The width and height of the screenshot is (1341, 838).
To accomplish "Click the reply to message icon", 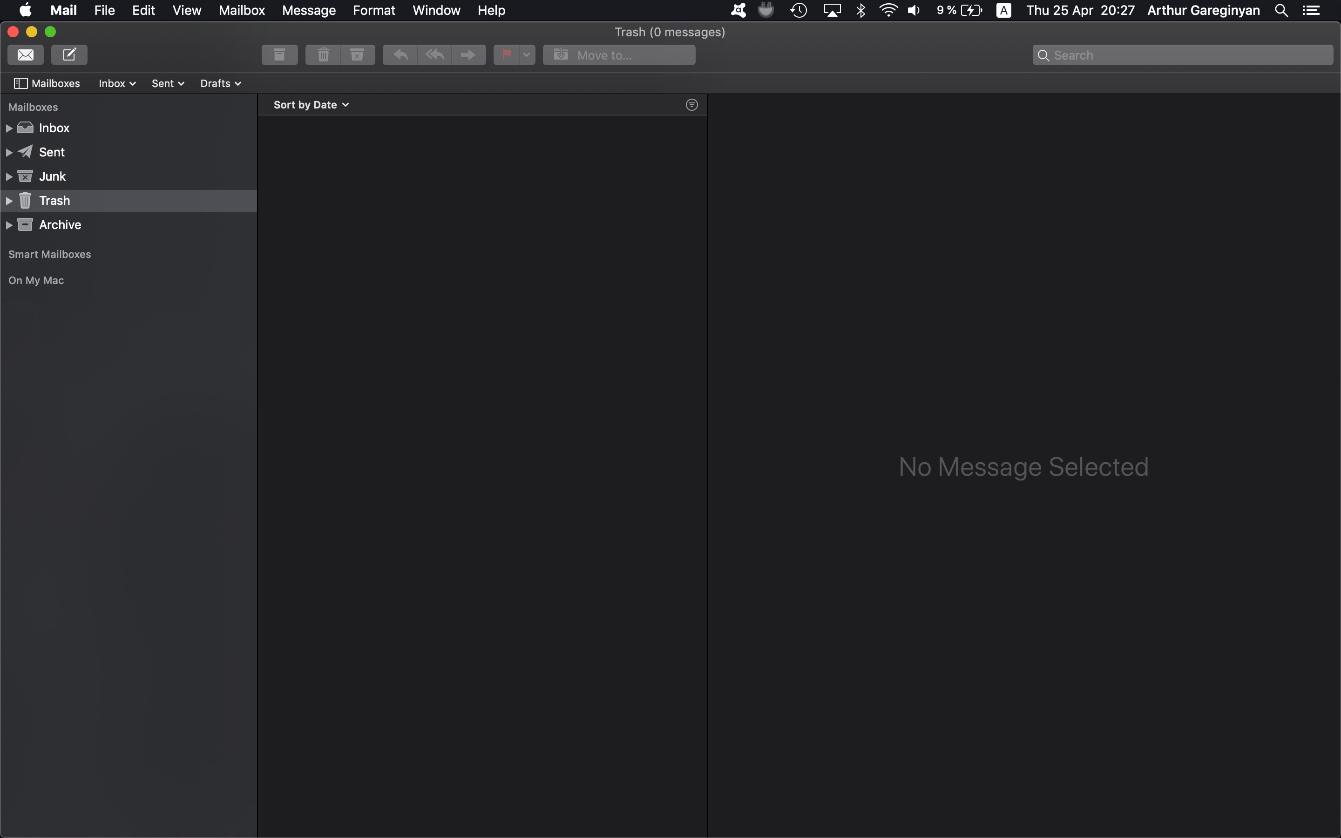I will pos(399,54).
